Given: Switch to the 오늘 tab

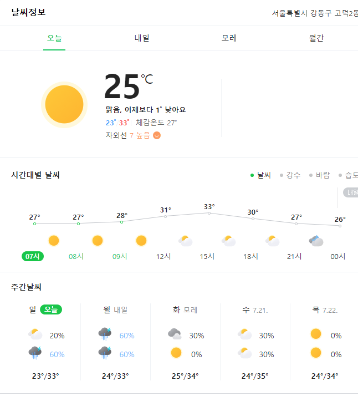Looking at the screenshot, I should pos(54,38).
